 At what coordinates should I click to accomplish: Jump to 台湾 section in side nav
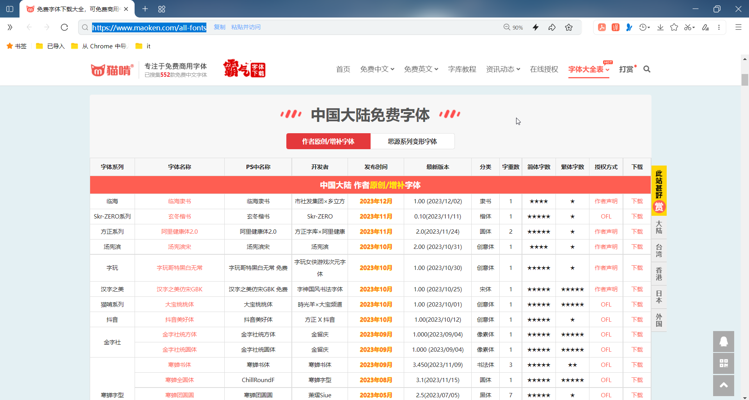click(659, 250)
